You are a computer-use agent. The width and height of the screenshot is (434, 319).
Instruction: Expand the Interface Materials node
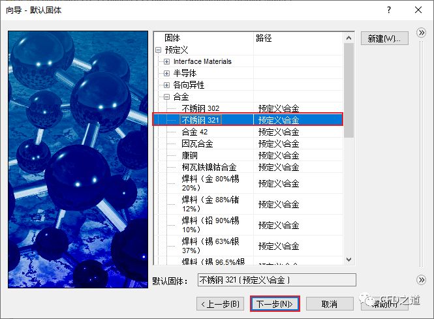(x=167, y=61)
